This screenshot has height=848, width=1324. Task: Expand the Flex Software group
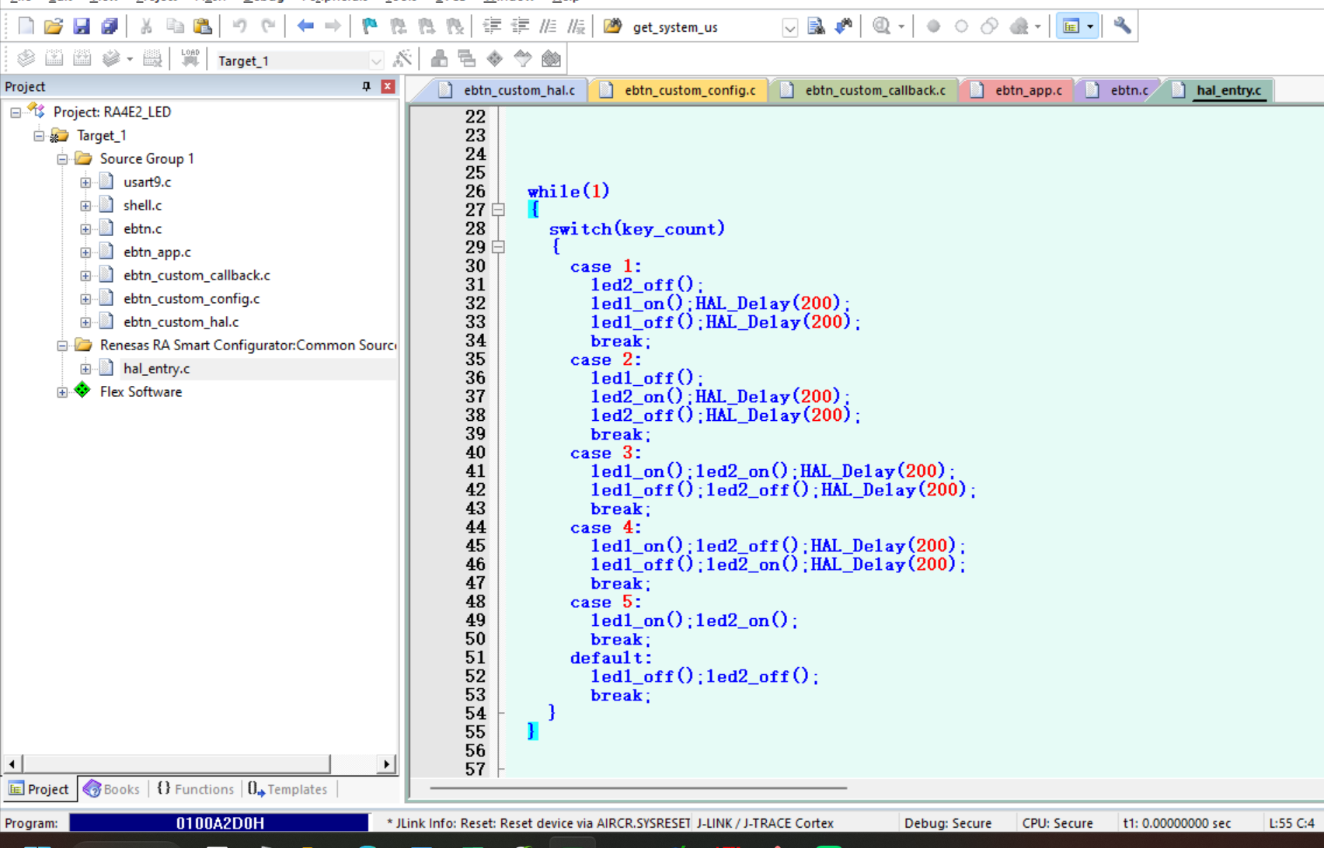pos(62,392)
